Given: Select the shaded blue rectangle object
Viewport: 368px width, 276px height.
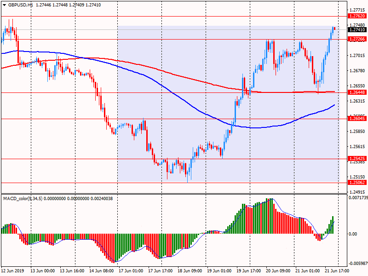Looking at the screenshot, I should (228, 104).
